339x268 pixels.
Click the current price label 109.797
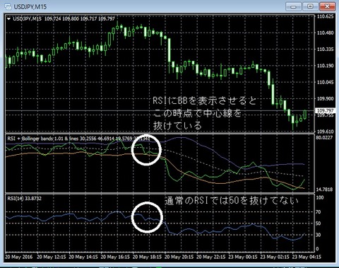pyautogui.click(x=326, y=110)
